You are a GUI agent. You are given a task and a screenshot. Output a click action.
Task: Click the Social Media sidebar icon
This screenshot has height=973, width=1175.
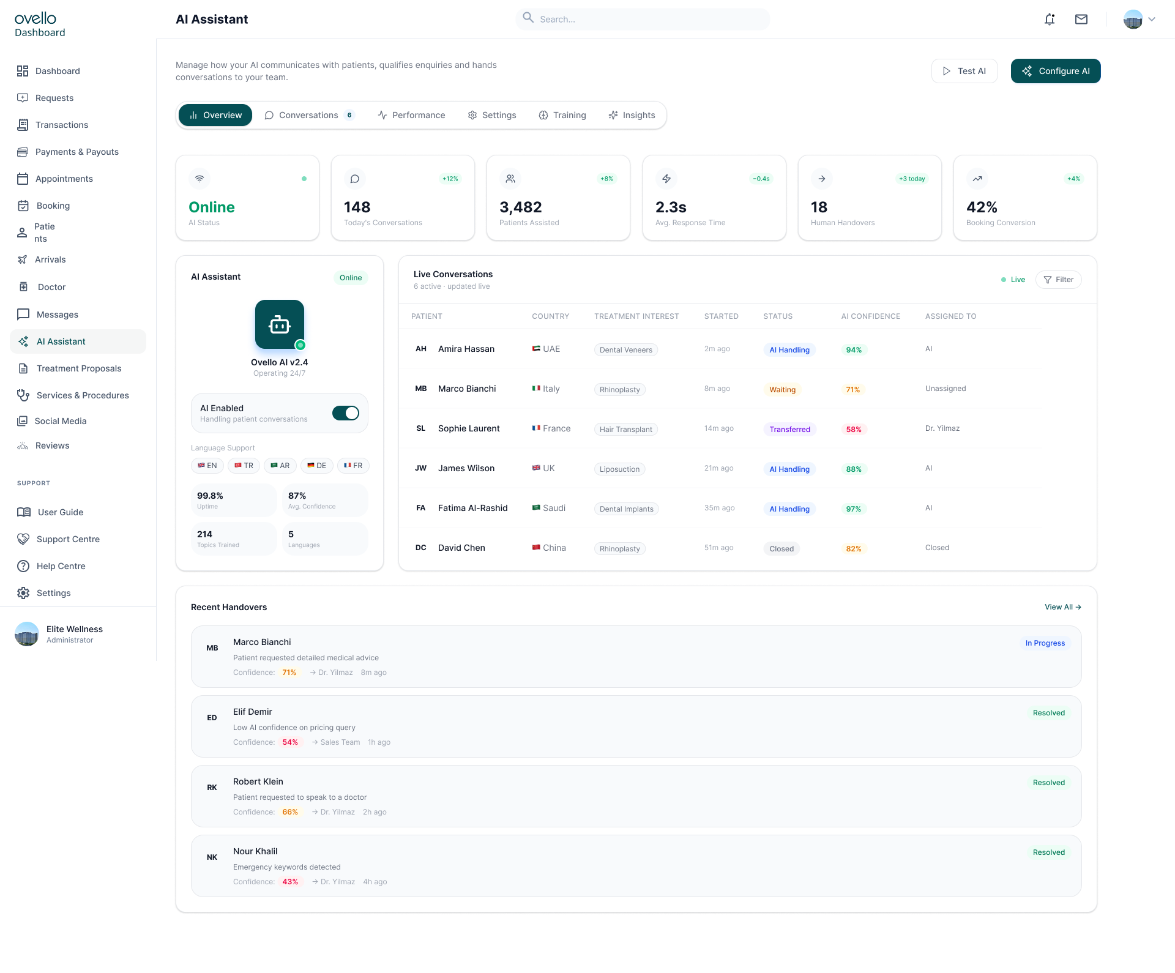click(x=23, y=421)
